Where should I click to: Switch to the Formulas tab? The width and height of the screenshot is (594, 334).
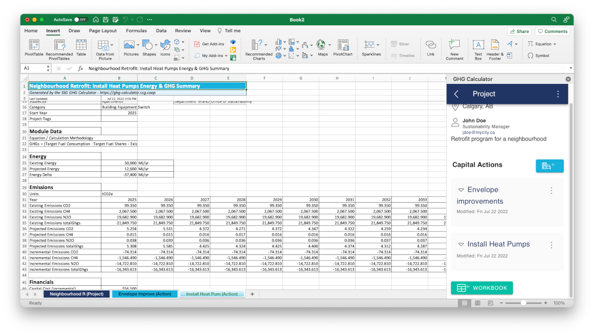[x=137, y=31]
